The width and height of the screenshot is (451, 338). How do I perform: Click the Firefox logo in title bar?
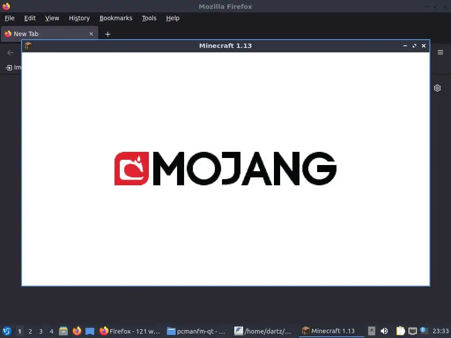pos(6,6)
